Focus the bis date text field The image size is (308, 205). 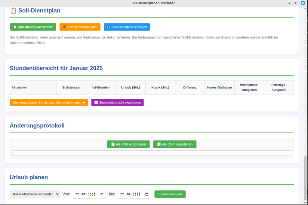coord(131,194)
